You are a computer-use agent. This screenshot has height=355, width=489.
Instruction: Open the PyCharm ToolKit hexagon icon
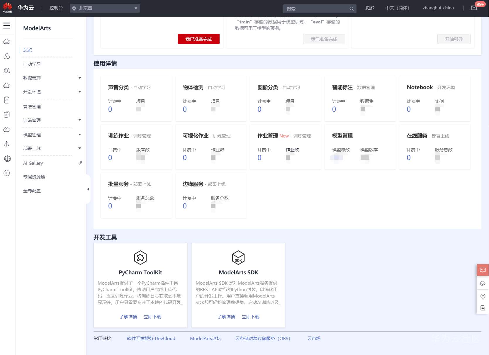[140, 257]
